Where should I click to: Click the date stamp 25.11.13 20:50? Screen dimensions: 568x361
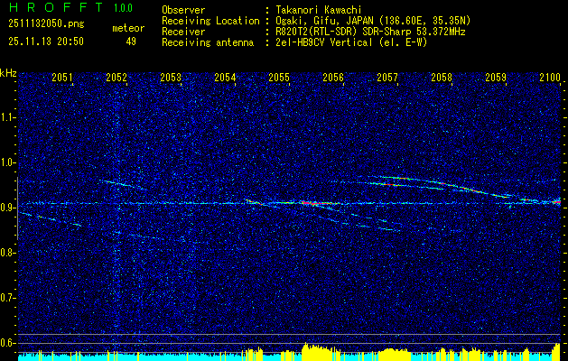tap(46, 42)
